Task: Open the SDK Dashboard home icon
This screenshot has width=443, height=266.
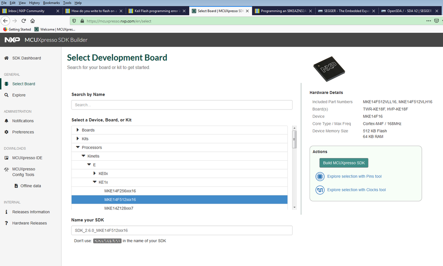Action: click(x=6, y=58)
